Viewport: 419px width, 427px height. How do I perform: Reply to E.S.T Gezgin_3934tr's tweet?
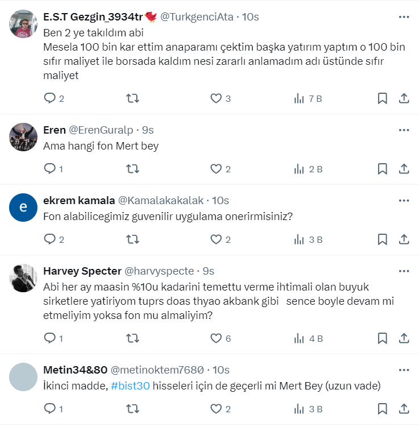[50, 98]
